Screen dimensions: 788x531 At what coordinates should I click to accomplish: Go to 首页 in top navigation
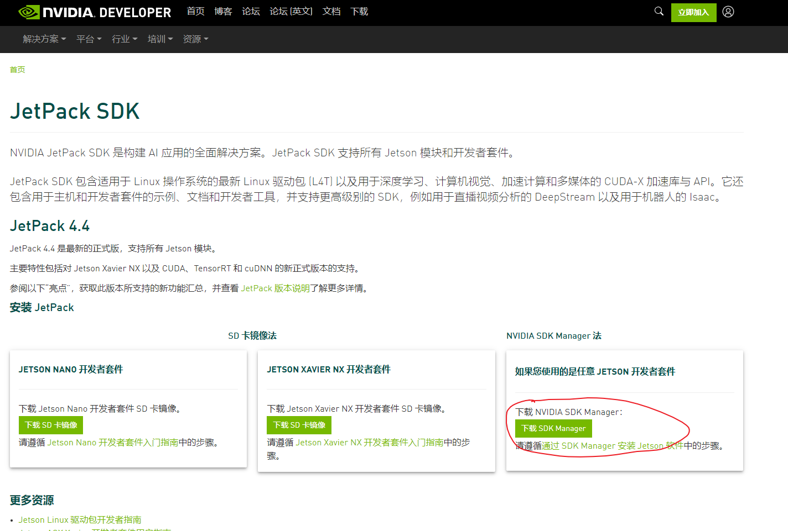click(195, 12)
